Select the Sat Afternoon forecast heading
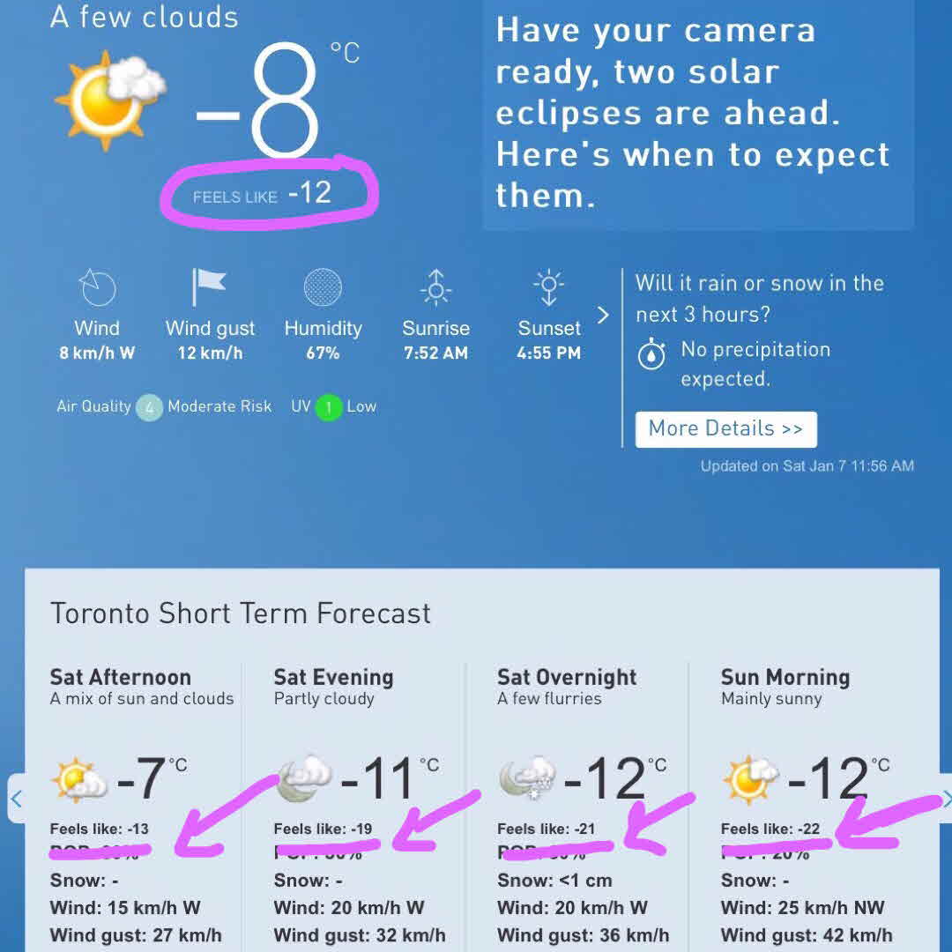Image resolution: width=952 pixels, height=952 pixels. point(121,677)
